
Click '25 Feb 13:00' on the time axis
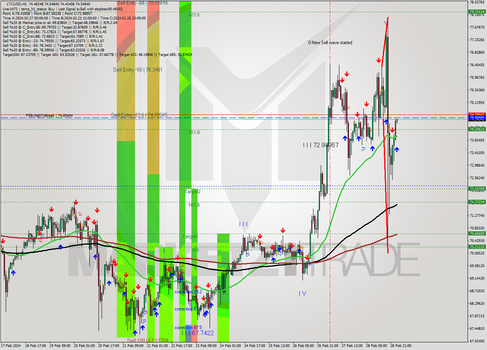click(279, 346)
